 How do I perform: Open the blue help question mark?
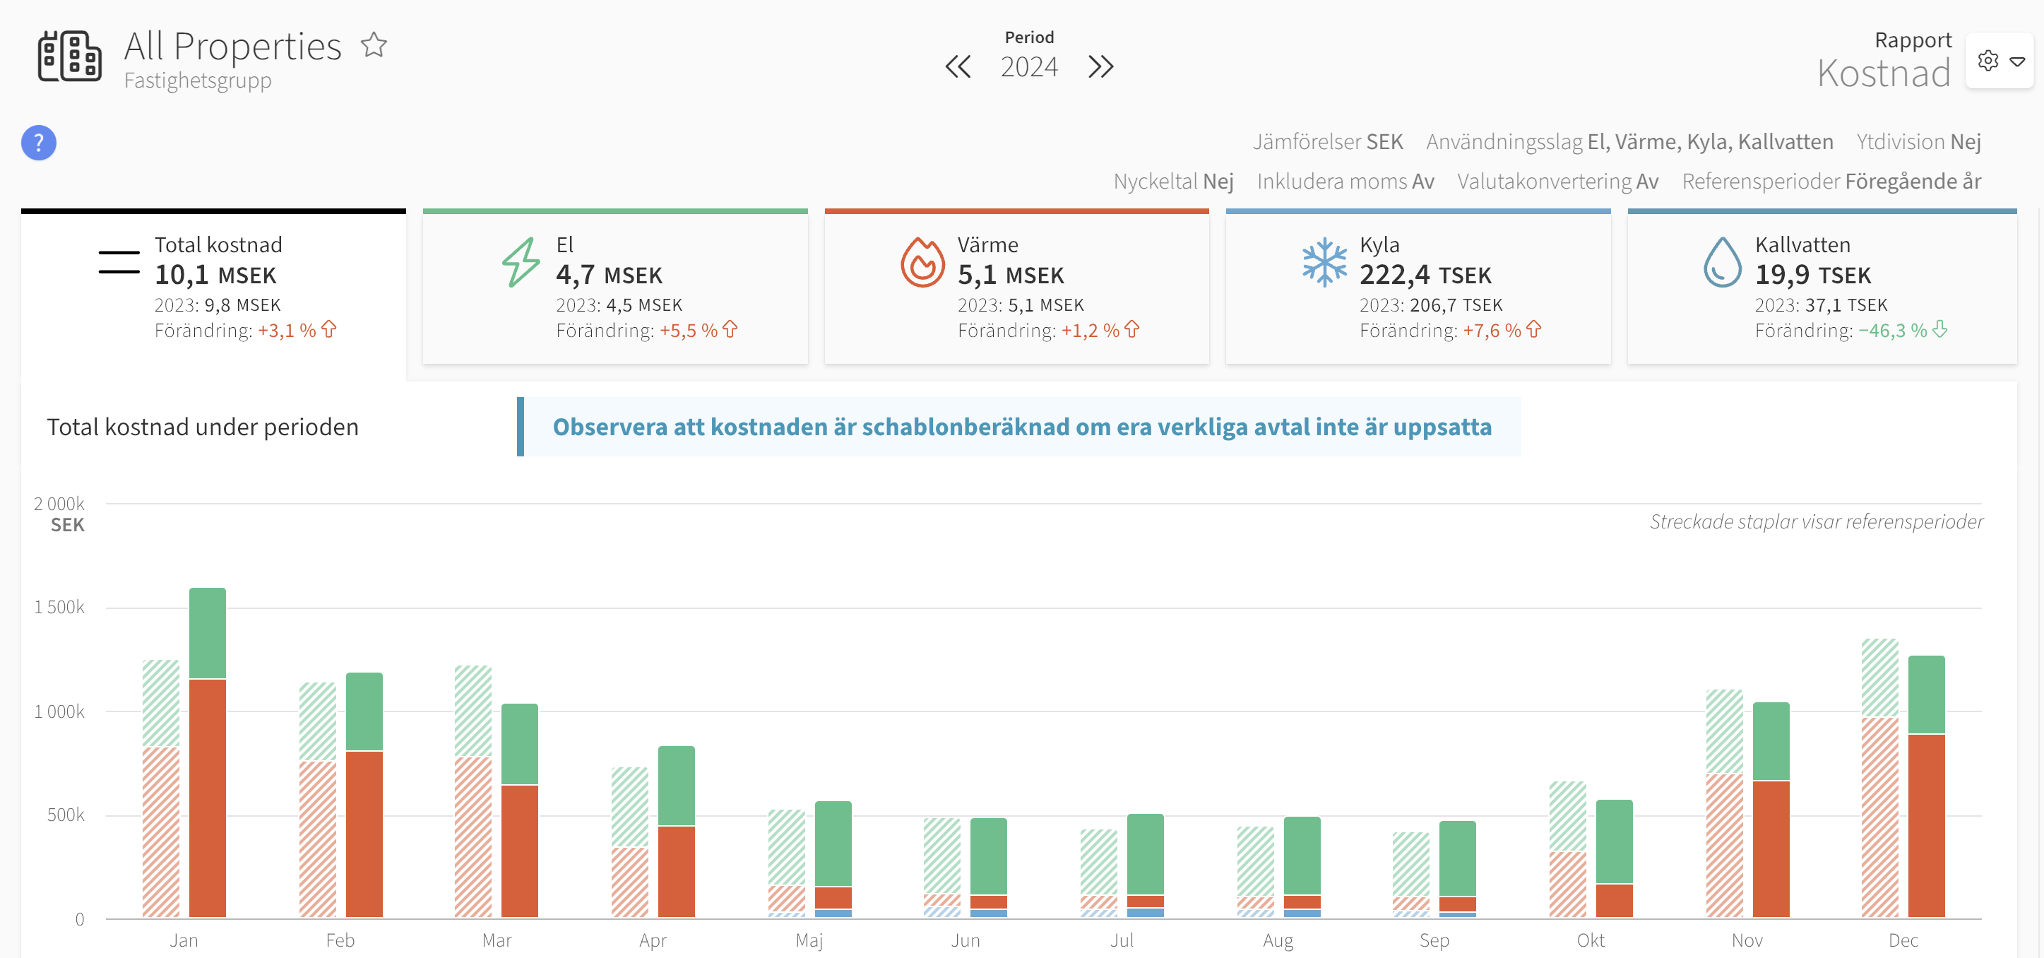(x=38, y=143)
